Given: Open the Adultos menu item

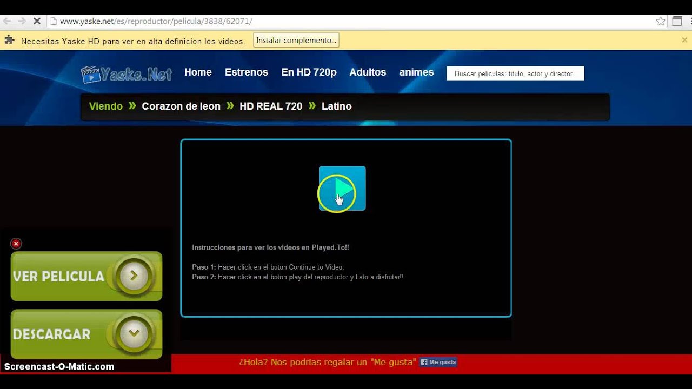Looking at the screenshot, I should point(368,72).
